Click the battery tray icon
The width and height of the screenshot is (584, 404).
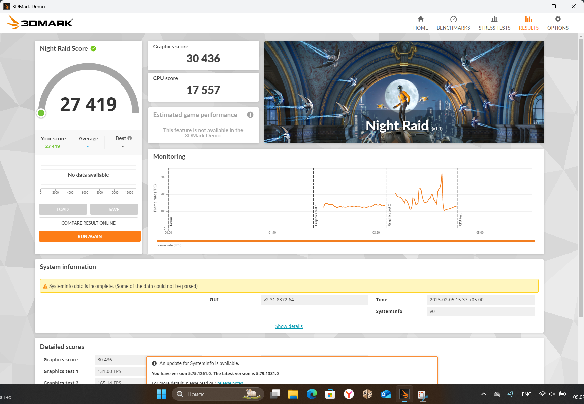click(x=562, y=394)
